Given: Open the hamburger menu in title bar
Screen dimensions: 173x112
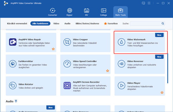Looking at the screenshot, I should 149,3.
